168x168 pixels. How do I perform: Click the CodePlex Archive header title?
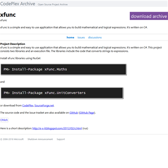point(18,4)
